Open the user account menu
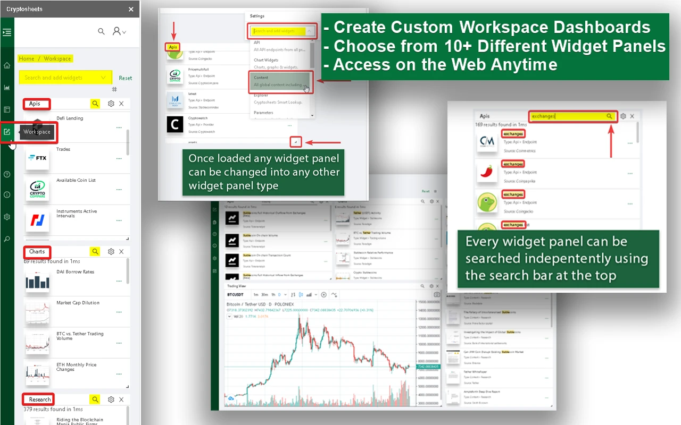This screenshot has width=681, height=425. point(119,32)
